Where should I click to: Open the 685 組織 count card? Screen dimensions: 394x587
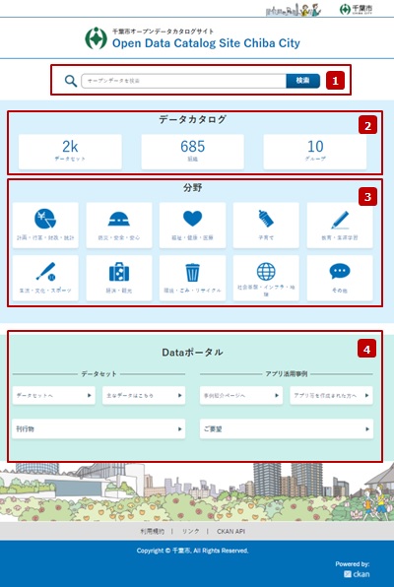(x=192, y=152)
